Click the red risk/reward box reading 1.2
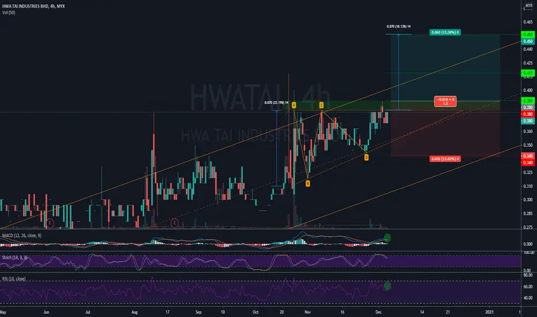 (x=445, y=101)
